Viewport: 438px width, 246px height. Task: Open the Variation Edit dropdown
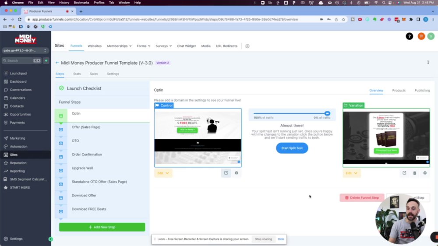coord(352,173)
